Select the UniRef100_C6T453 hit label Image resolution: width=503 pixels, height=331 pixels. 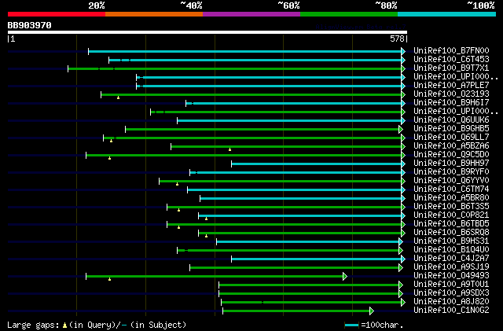pos(451,60)
